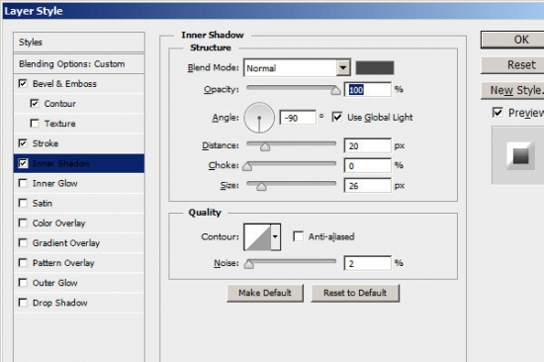Open the Blend Mode dropdown
The image size is (544, 362).
(297, 68)
